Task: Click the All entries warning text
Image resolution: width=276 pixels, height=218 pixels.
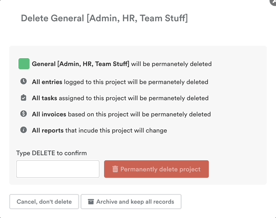Action: coord(120,82)
